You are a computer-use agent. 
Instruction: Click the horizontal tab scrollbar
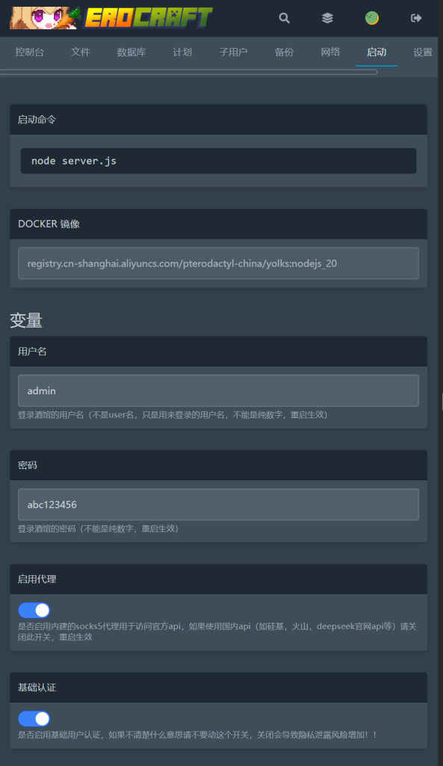[188, 72]
